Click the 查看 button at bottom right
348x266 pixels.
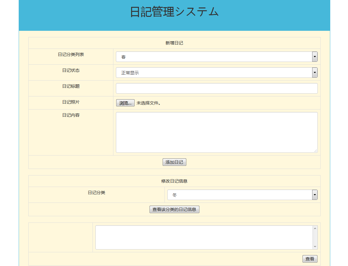click(310, 259)
